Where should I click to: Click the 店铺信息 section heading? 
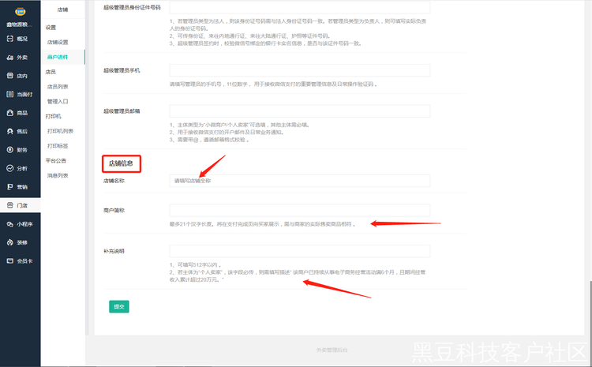pos(121,163)
